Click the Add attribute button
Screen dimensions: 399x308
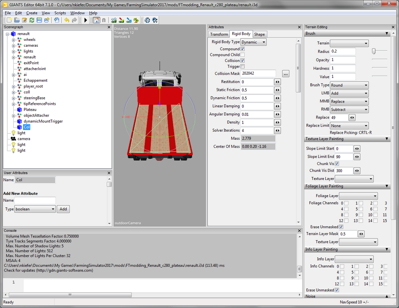point(63,209)
